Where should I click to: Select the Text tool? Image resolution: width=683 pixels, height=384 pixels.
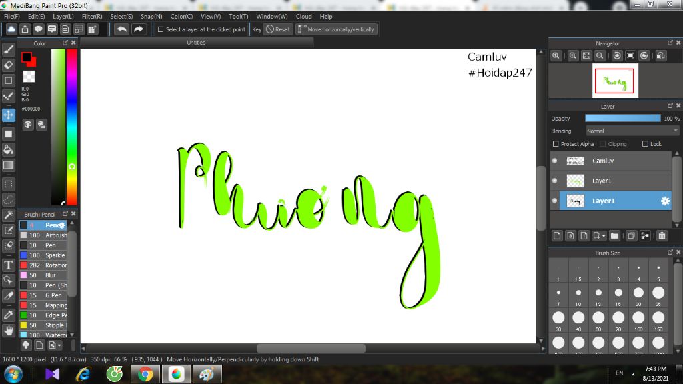point(8,265)
